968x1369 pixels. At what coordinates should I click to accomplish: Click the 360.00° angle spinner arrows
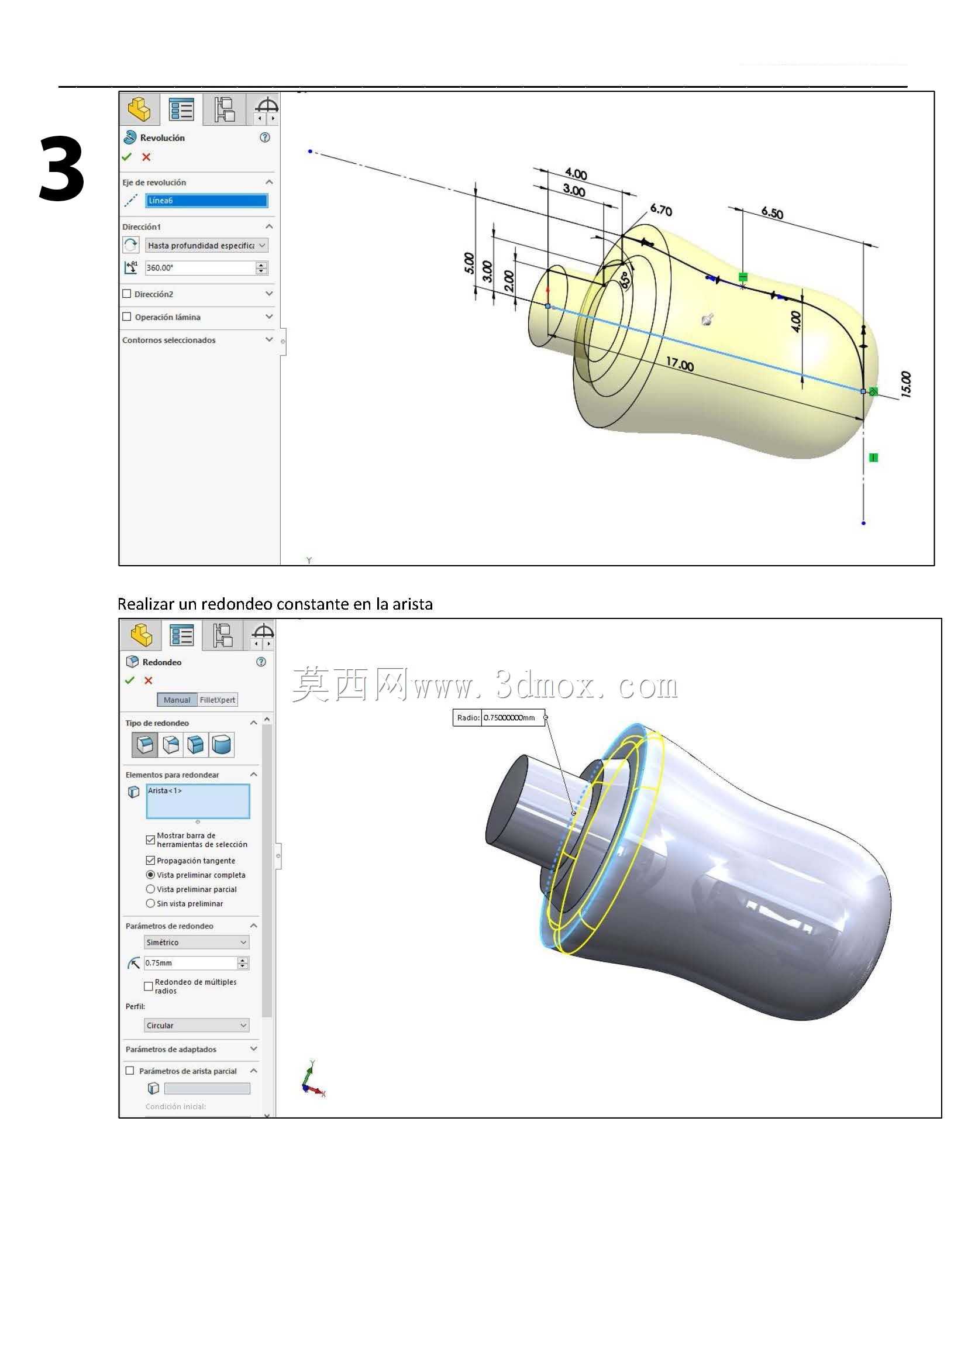click(x=261, y=268)
